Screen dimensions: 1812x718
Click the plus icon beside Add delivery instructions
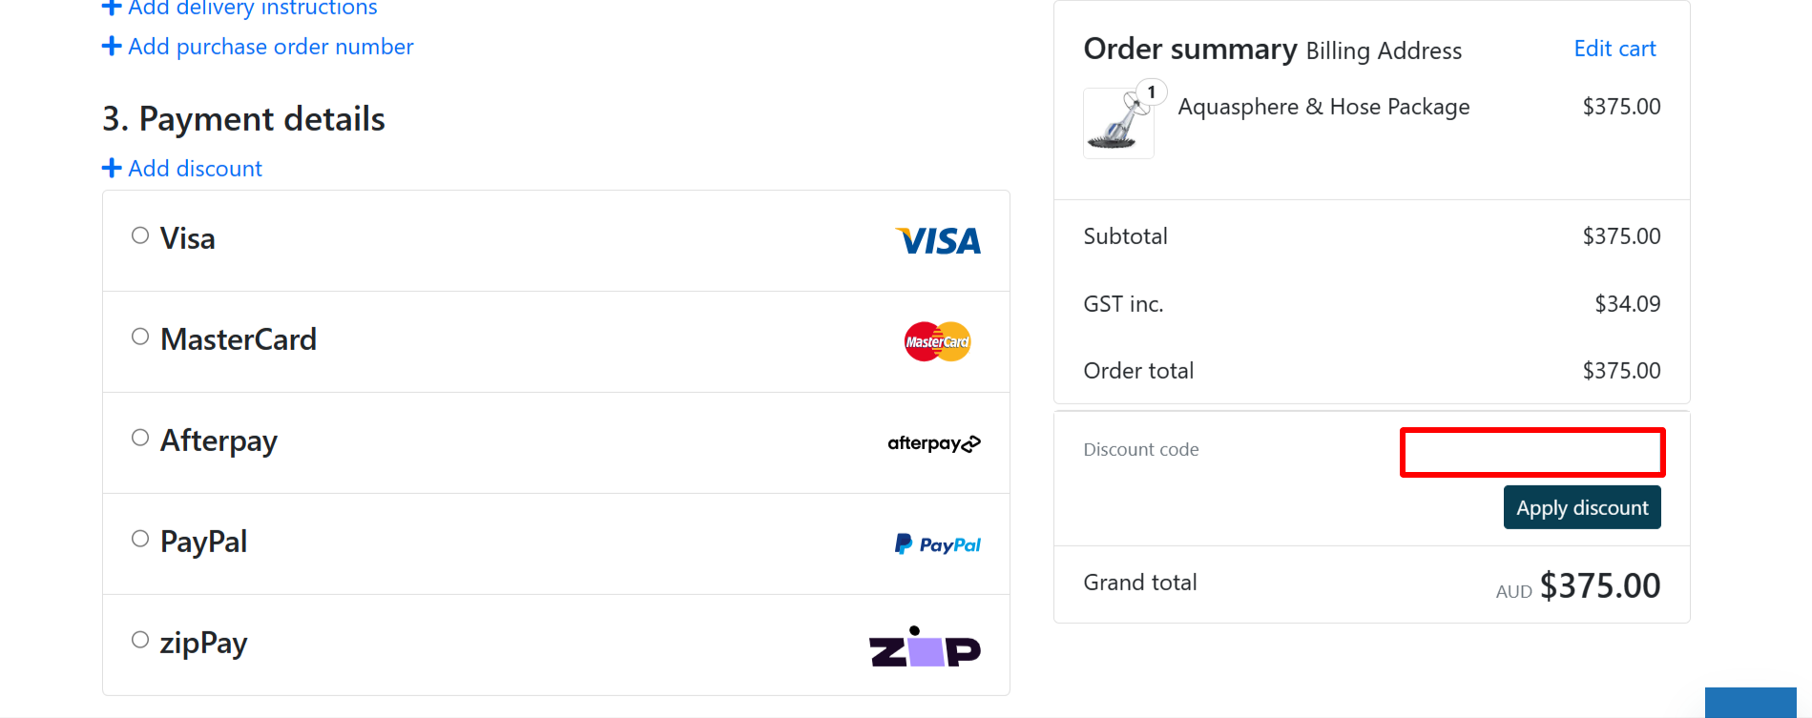112,8
